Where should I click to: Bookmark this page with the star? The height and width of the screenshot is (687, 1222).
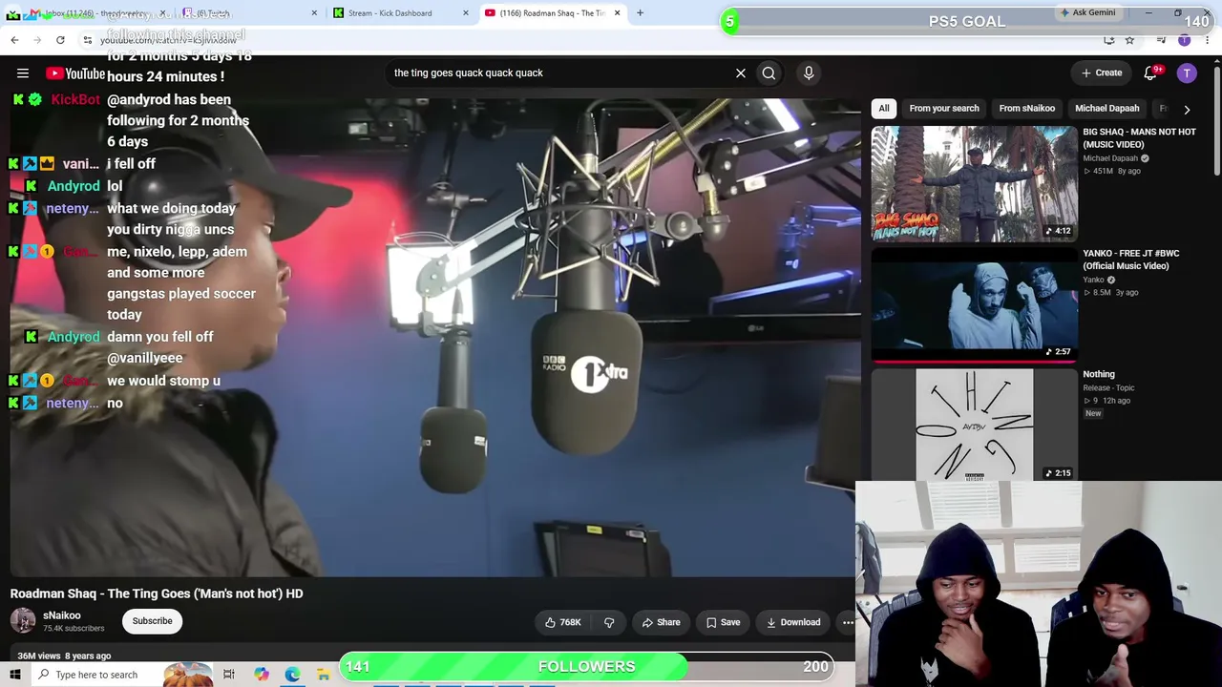[1129, 40]
